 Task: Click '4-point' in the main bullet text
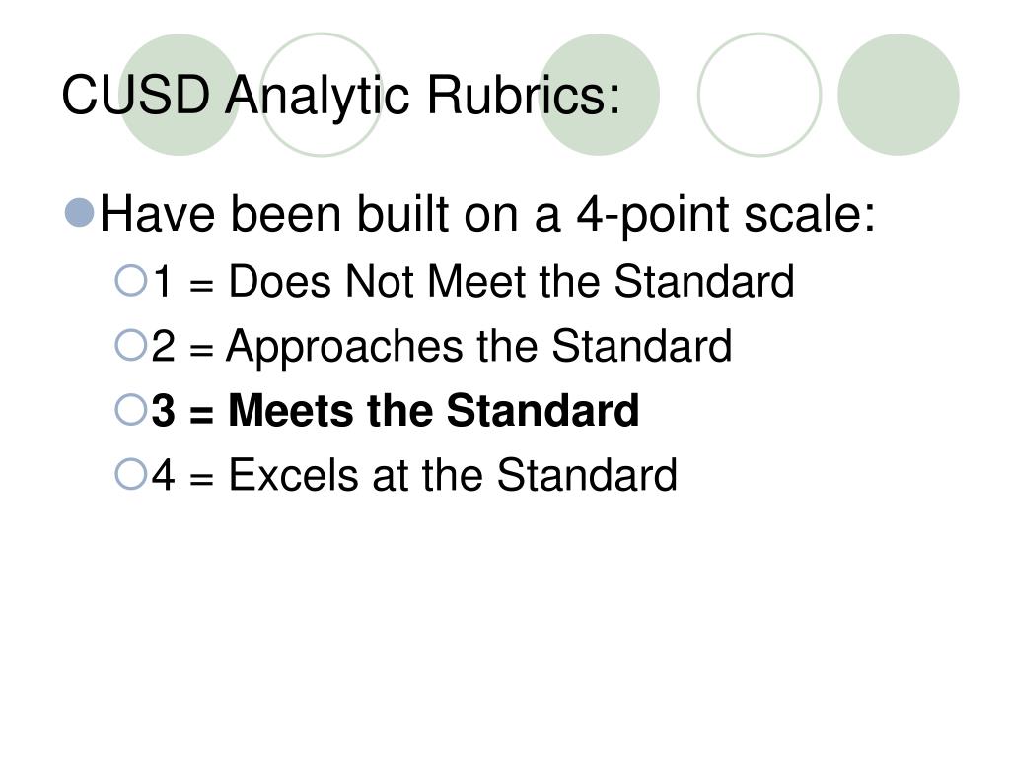(x=653, y=216)
